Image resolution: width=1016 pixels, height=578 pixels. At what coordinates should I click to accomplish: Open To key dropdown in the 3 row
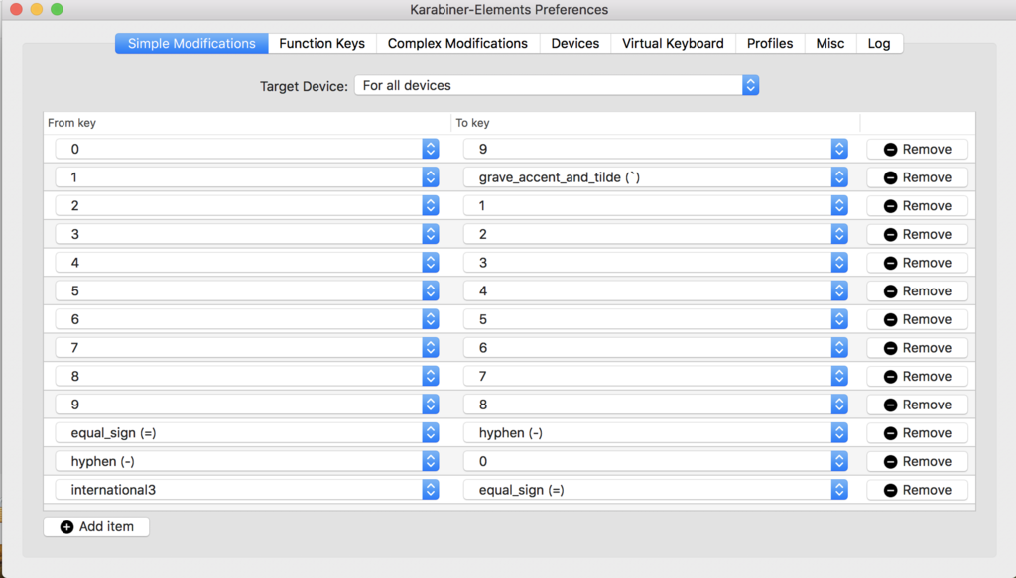click(656, 234)
